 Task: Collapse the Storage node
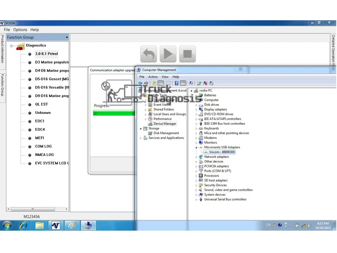point(141,129)
